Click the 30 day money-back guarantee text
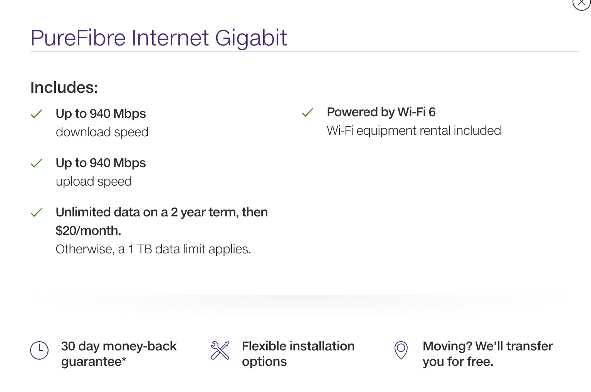Screen dimensions: 591x392 (x=119, y=354)
